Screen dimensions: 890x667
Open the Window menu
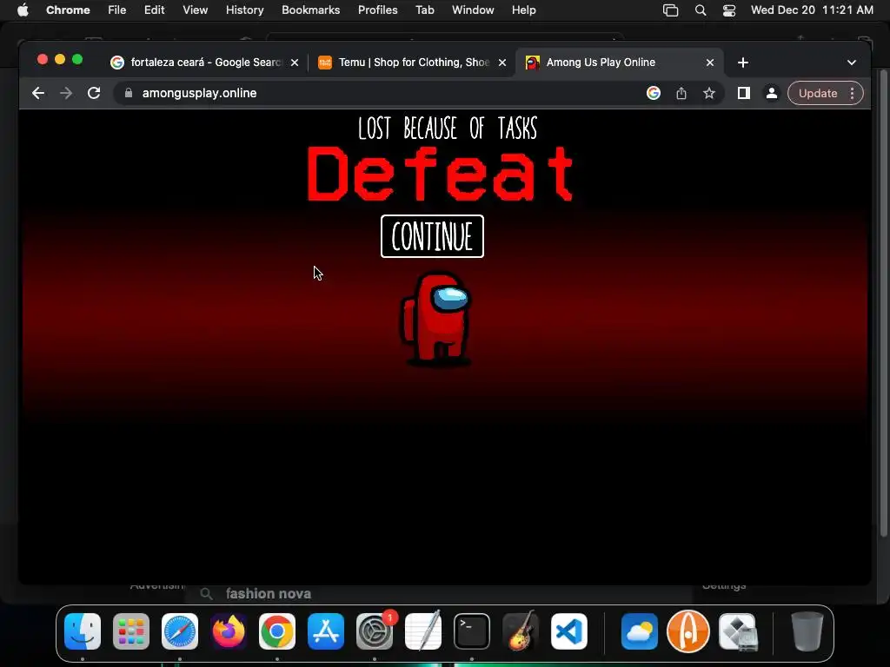pos(473,10)
